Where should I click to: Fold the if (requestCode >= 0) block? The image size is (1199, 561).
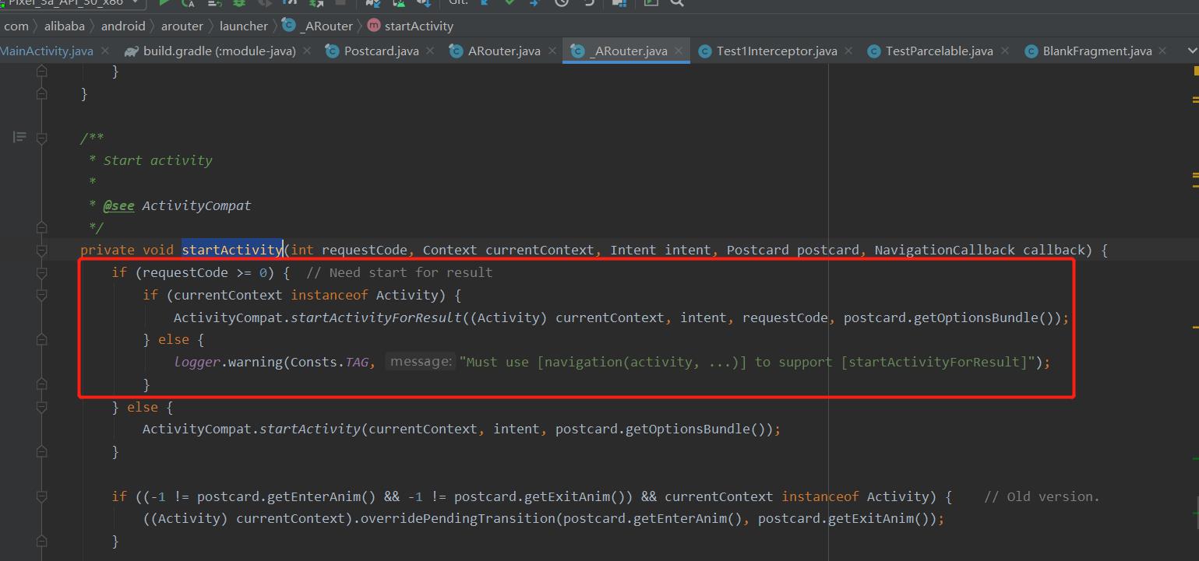click(x=42, y=273)
